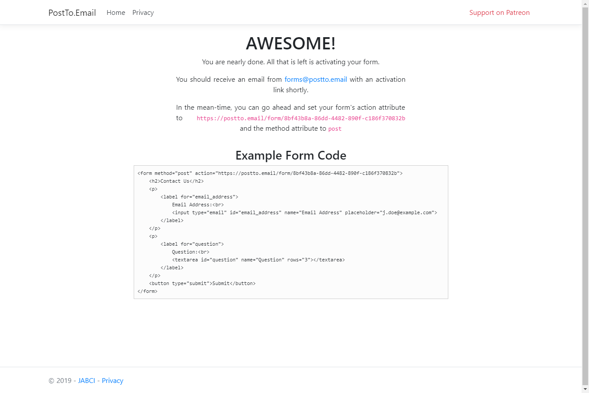Open the https://postto.email/form endpoint URL
The image size is (589, 393).
coord(301,118)
